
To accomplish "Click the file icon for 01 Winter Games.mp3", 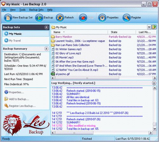I will pyautogui.click(x=53, y=49).
